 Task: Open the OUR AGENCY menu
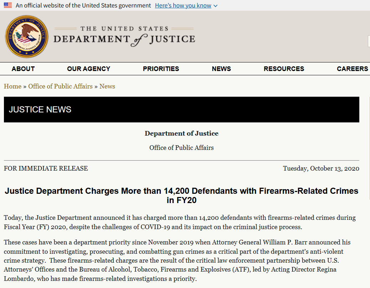pos(89,69)
